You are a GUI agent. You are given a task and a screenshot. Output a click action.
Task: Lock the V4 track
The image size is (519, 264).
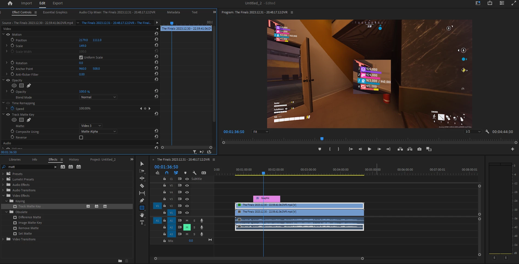[165, 192]
